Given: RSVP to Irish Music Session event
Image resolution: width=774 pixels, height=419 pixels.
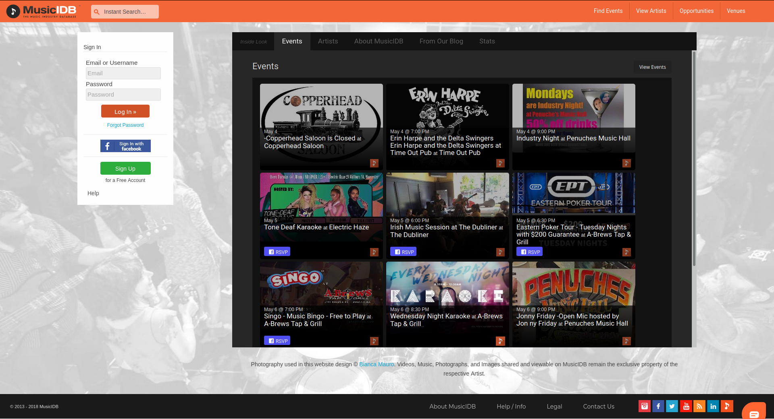Looking at the screenshot, I should (403, 252).
